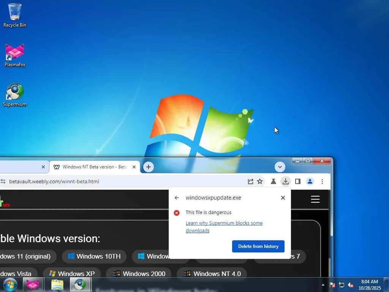Click windowsxpupdate.exe file name

(x=213, y=198)
